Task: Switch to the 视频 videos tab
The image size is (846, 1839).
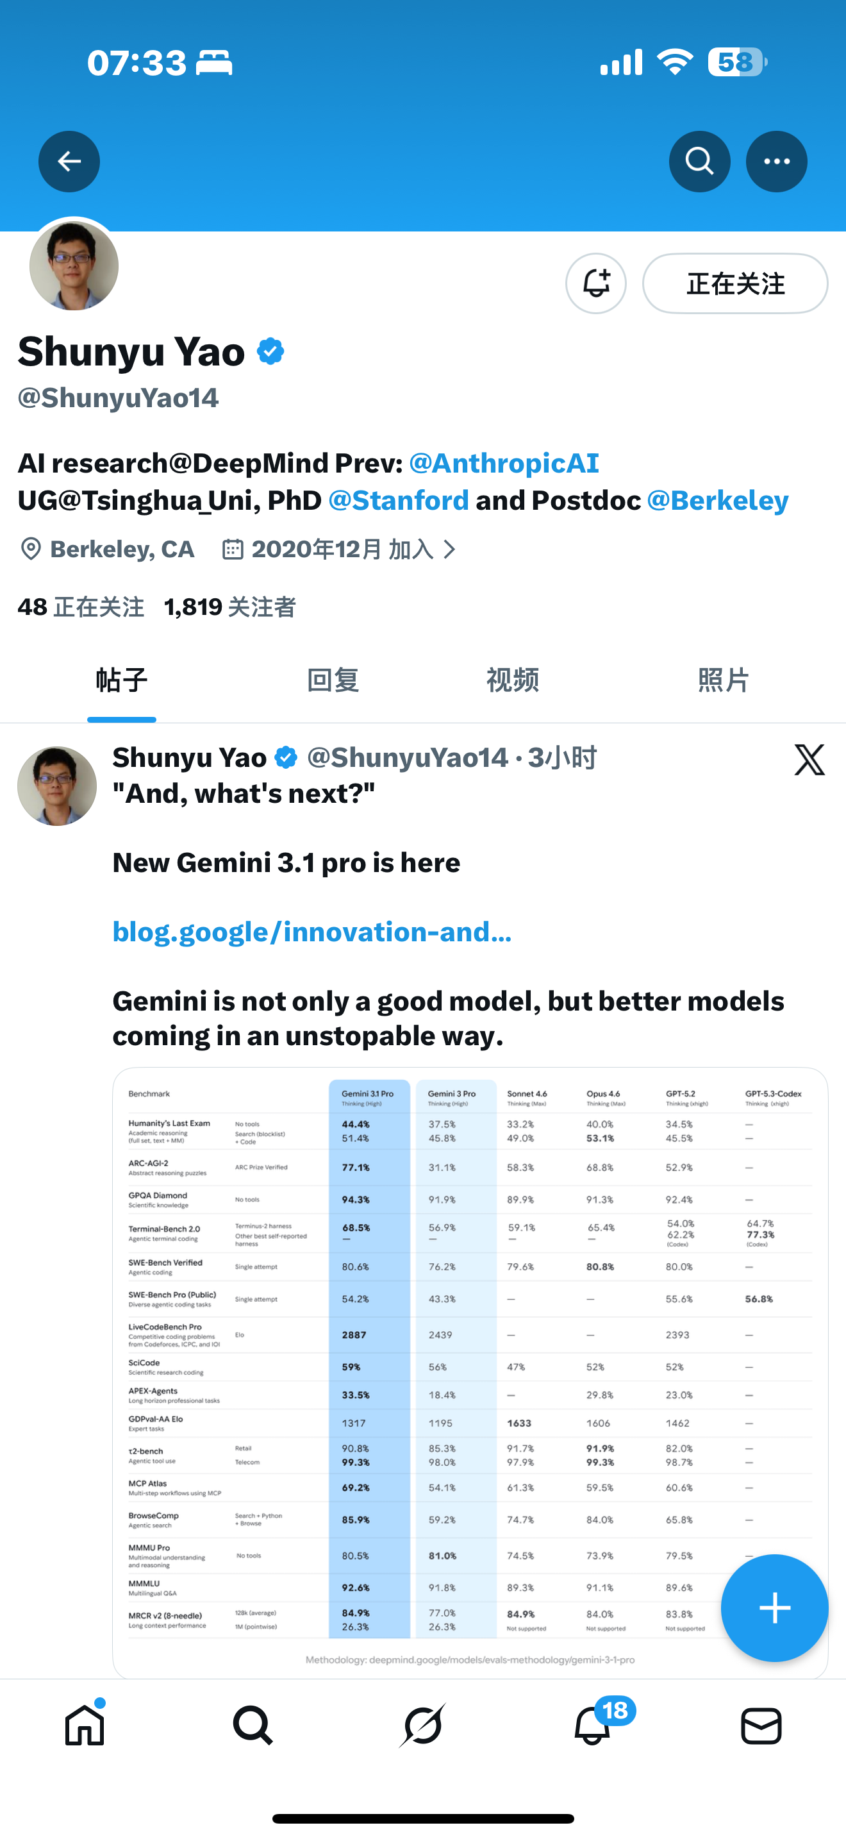Action: tap(512, 680)
